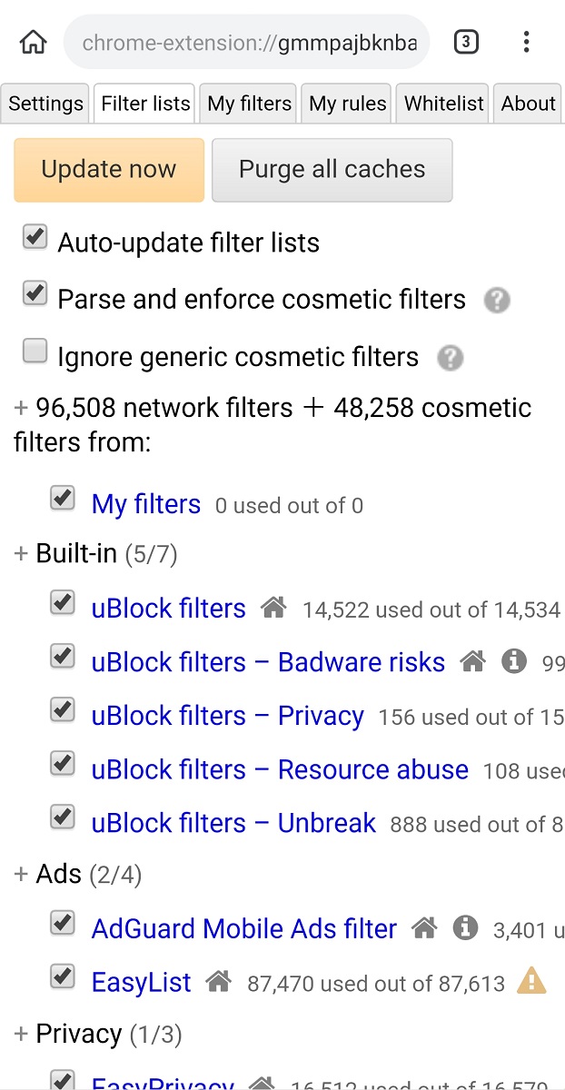Click the Update now button
The image size is (565, 1090).
pyautogui.click(x=109, y=170)
